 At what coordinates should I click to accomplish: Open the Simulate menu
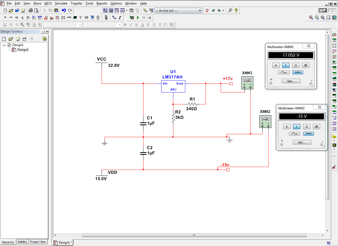(x=61, y=3)
